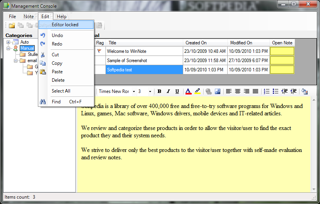Open the font name dropdown
The width and height of the screenshot is (320, 204).
coord(134,92)
